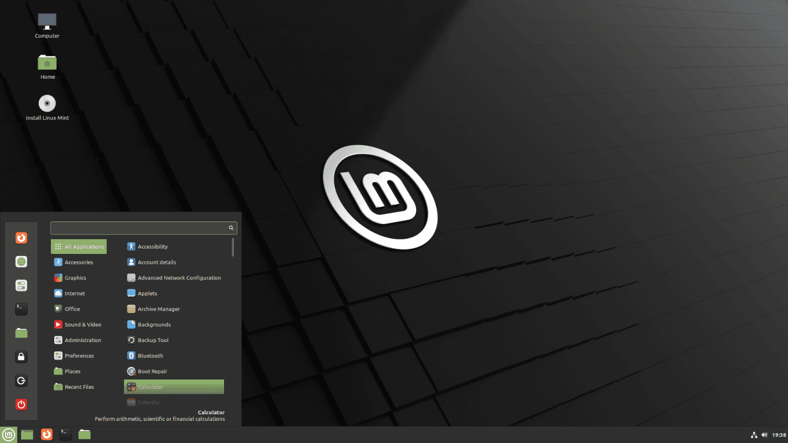Open the network tray icon
This screenshot has width=788, height=443.
(x=755, y=435)
